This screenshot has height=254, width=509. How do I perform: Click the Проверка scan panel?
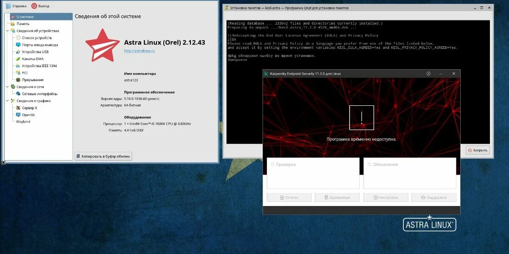tap(313, 173)
